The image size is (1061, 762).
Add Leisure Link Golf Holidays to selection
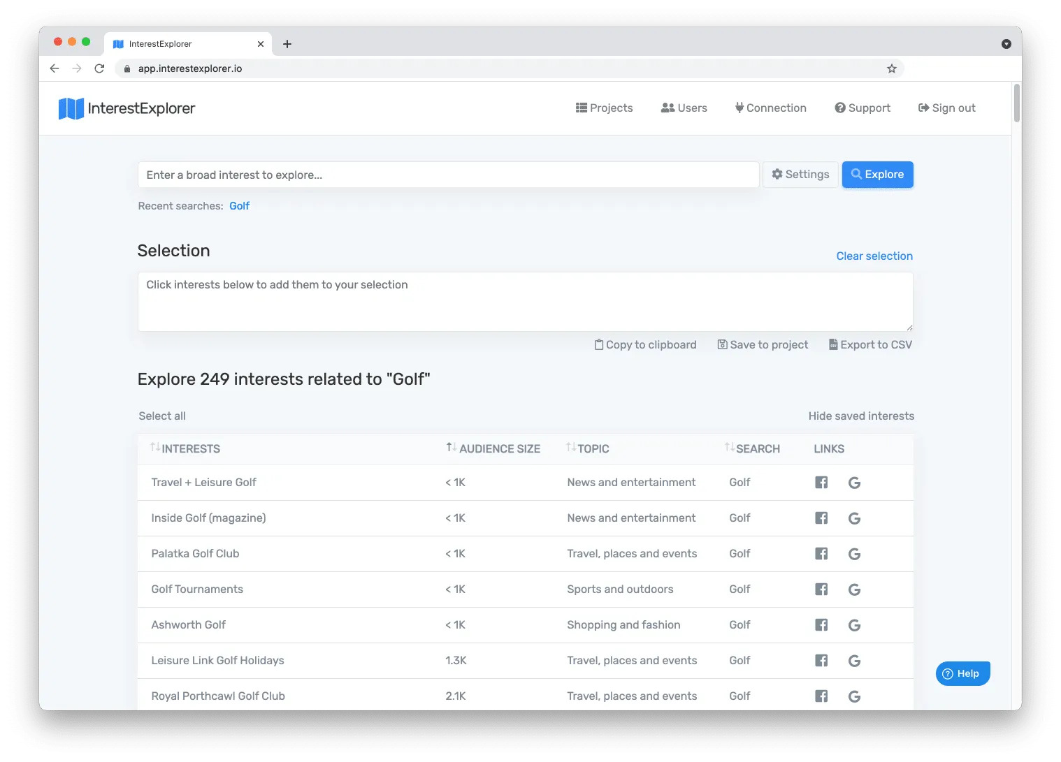point(217,661)
